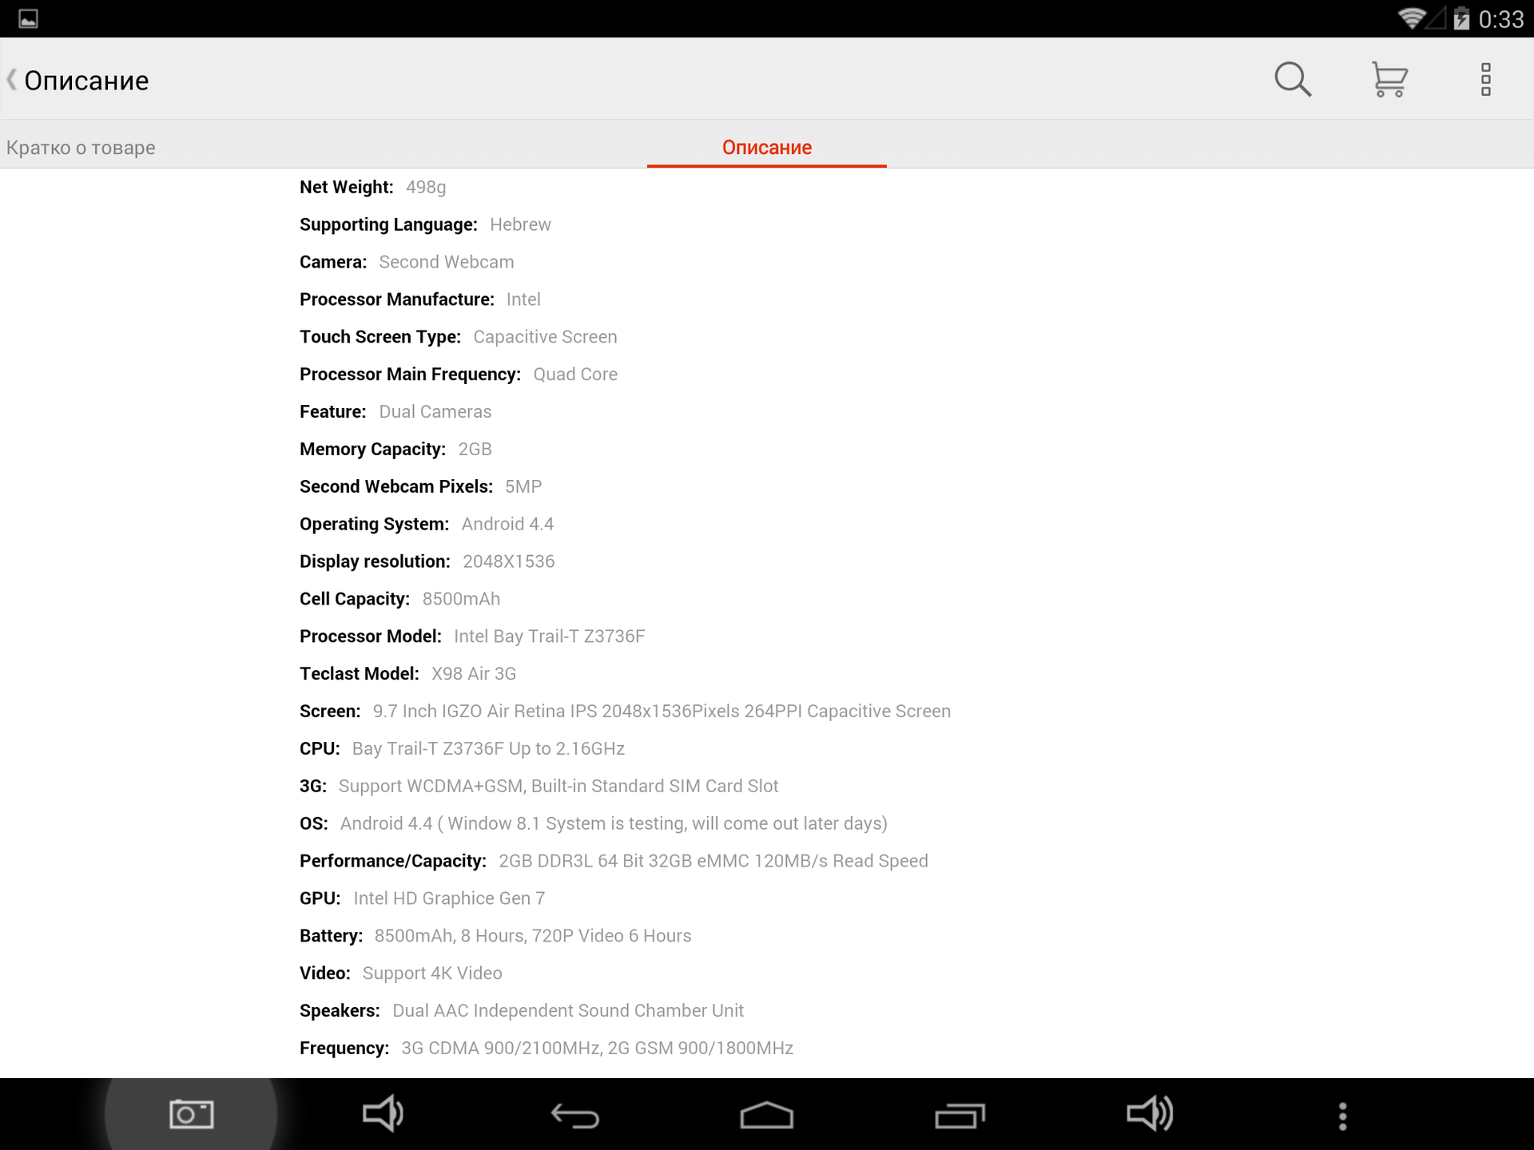Switch to the Кратко о товаре tab
This screenshot has width=1534, height=1150.
click(81, 148)
